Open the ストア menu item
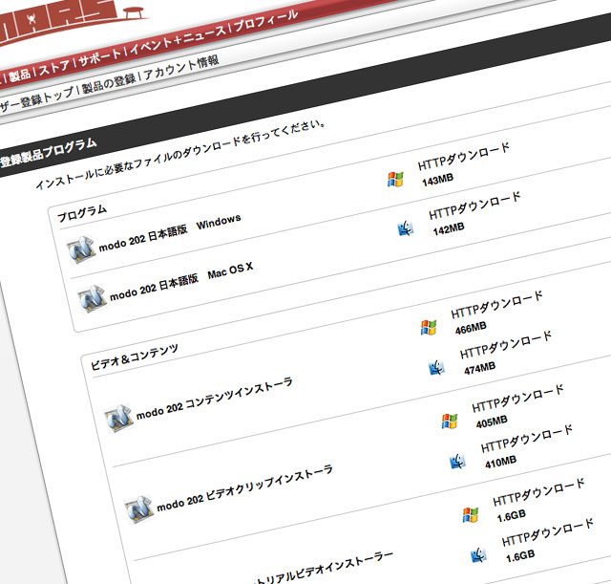Screen dimensions: 611x584 (x=54, y=68)
